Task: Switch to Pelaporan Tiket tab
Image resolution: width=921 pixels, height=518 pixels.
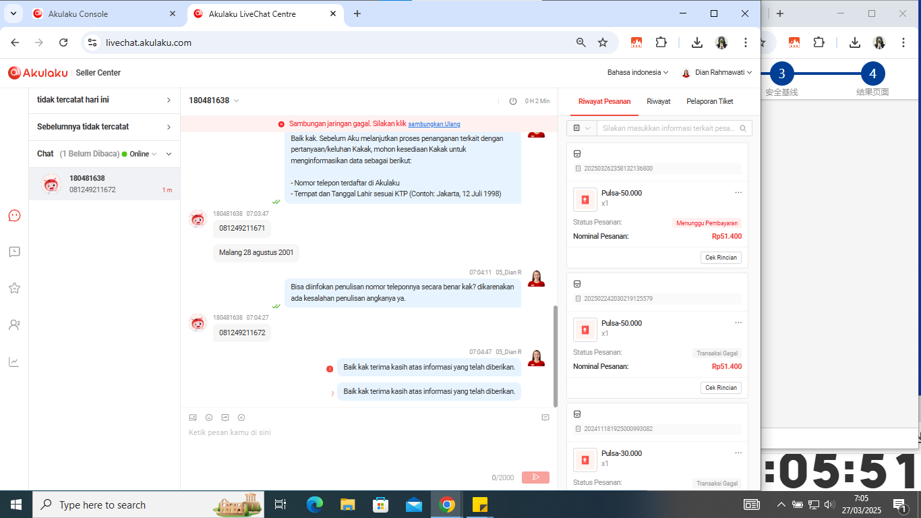Action: 710,101
